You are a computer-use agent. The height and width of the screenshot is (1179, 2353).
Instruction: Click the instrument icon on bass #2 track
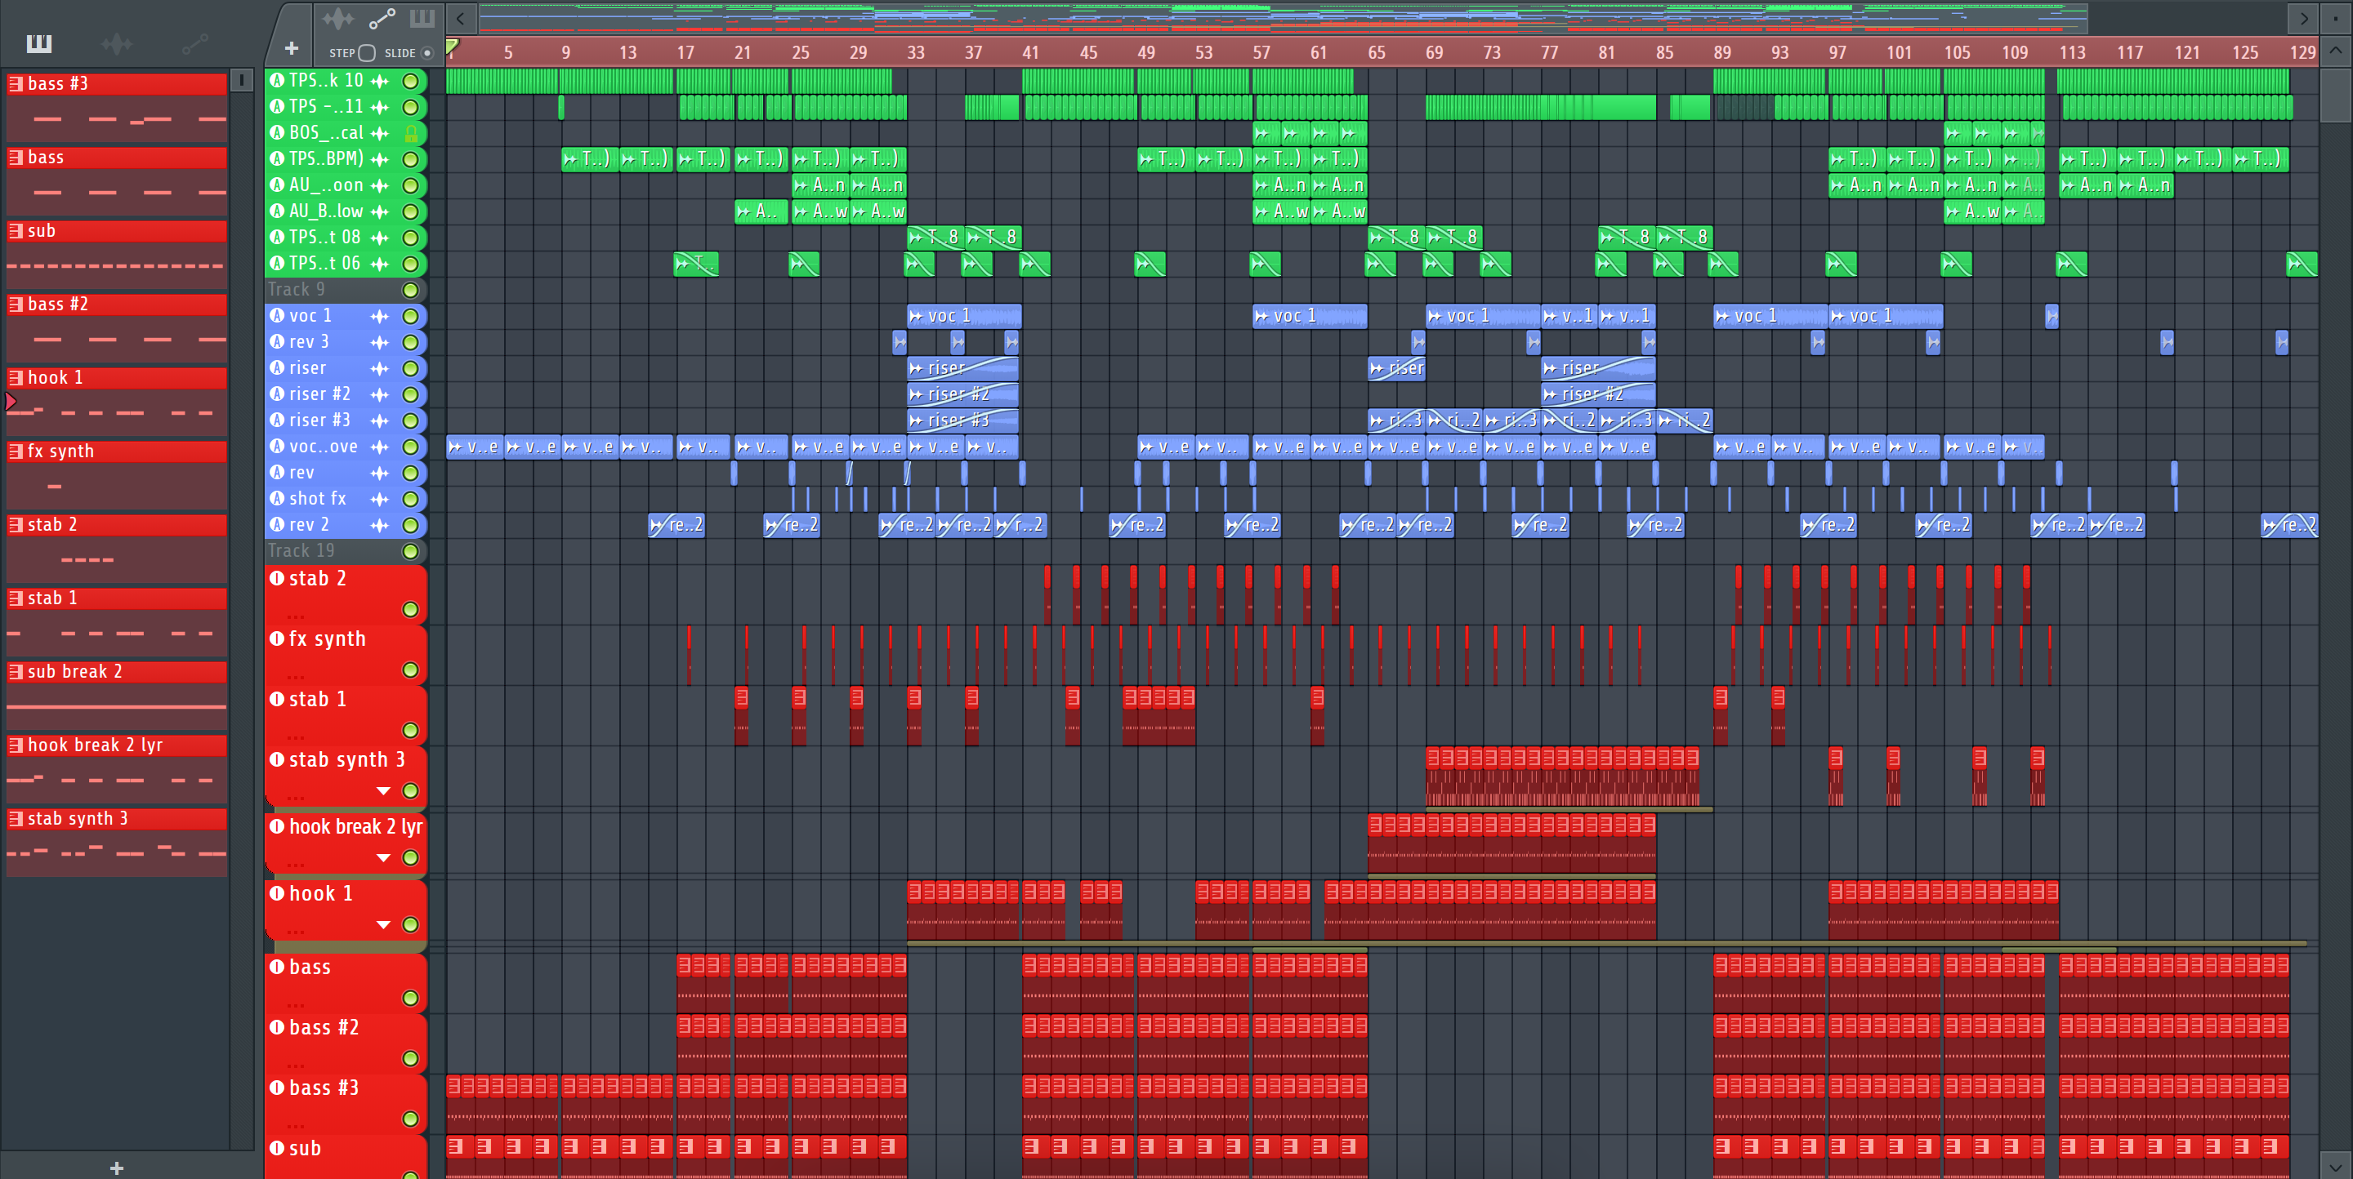(277, 1027)
